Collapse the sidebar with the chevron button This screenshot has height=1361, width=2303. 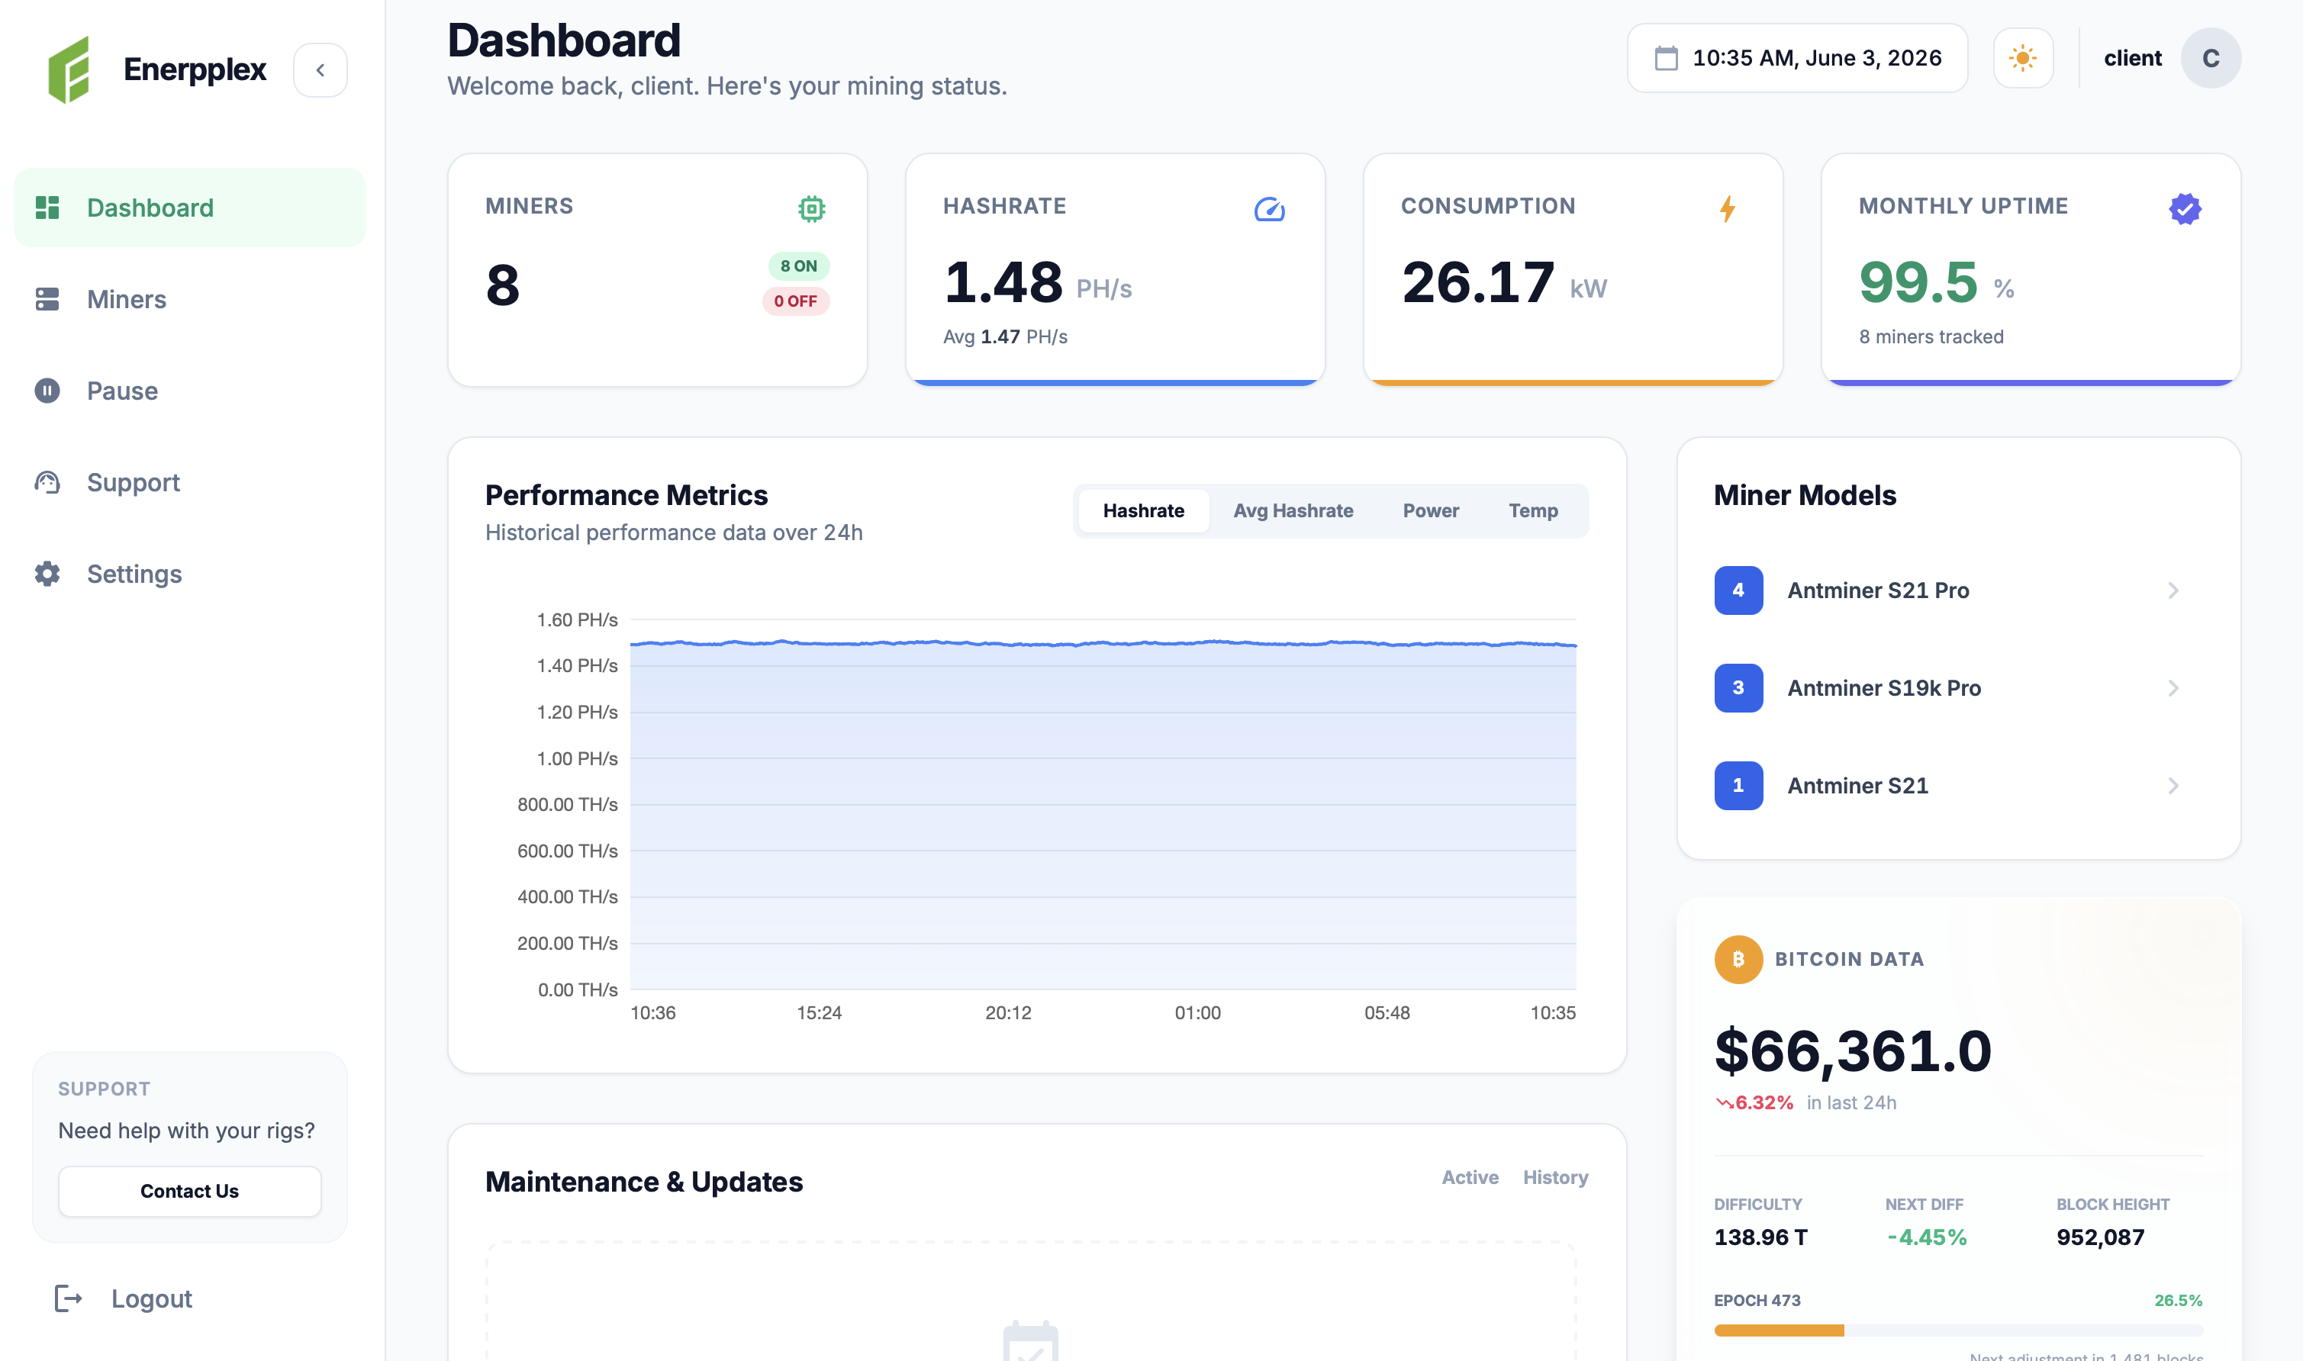[320, 69]
